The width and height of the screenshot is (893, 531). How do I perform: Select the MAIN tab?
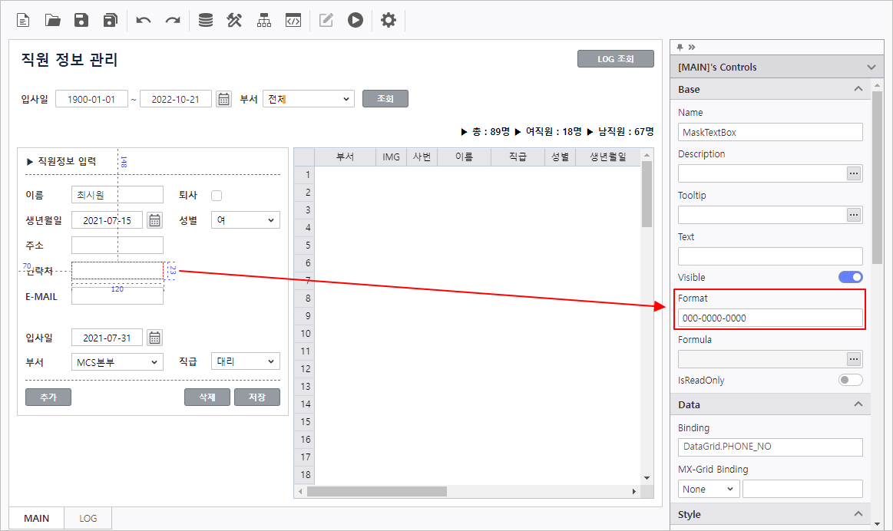[36, 519]
